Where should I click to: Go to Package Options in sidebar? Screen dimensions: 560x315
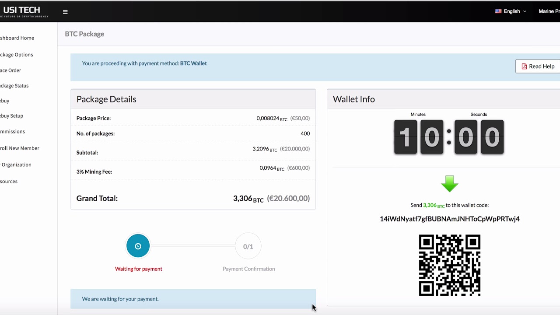tap(17, 55)
